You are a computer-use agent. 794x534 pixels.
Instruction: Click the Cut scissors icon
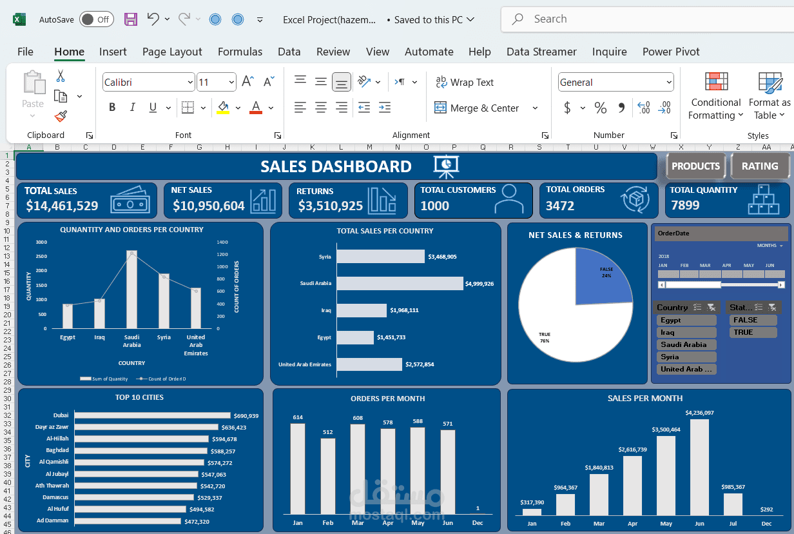click(x=61, y=76)
